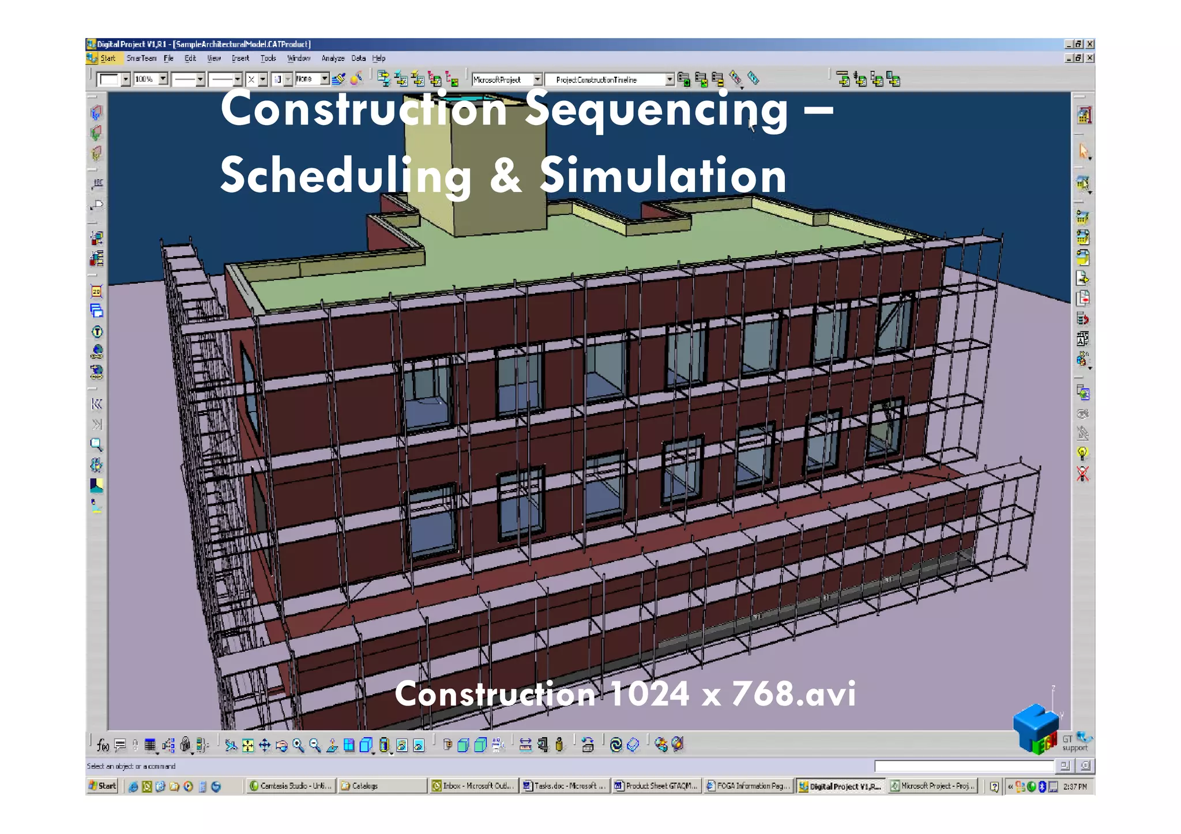Open the SmarTeam menu
Image resolution: width=1181 pixels, height=834 pixels.
tap(141, 58)
